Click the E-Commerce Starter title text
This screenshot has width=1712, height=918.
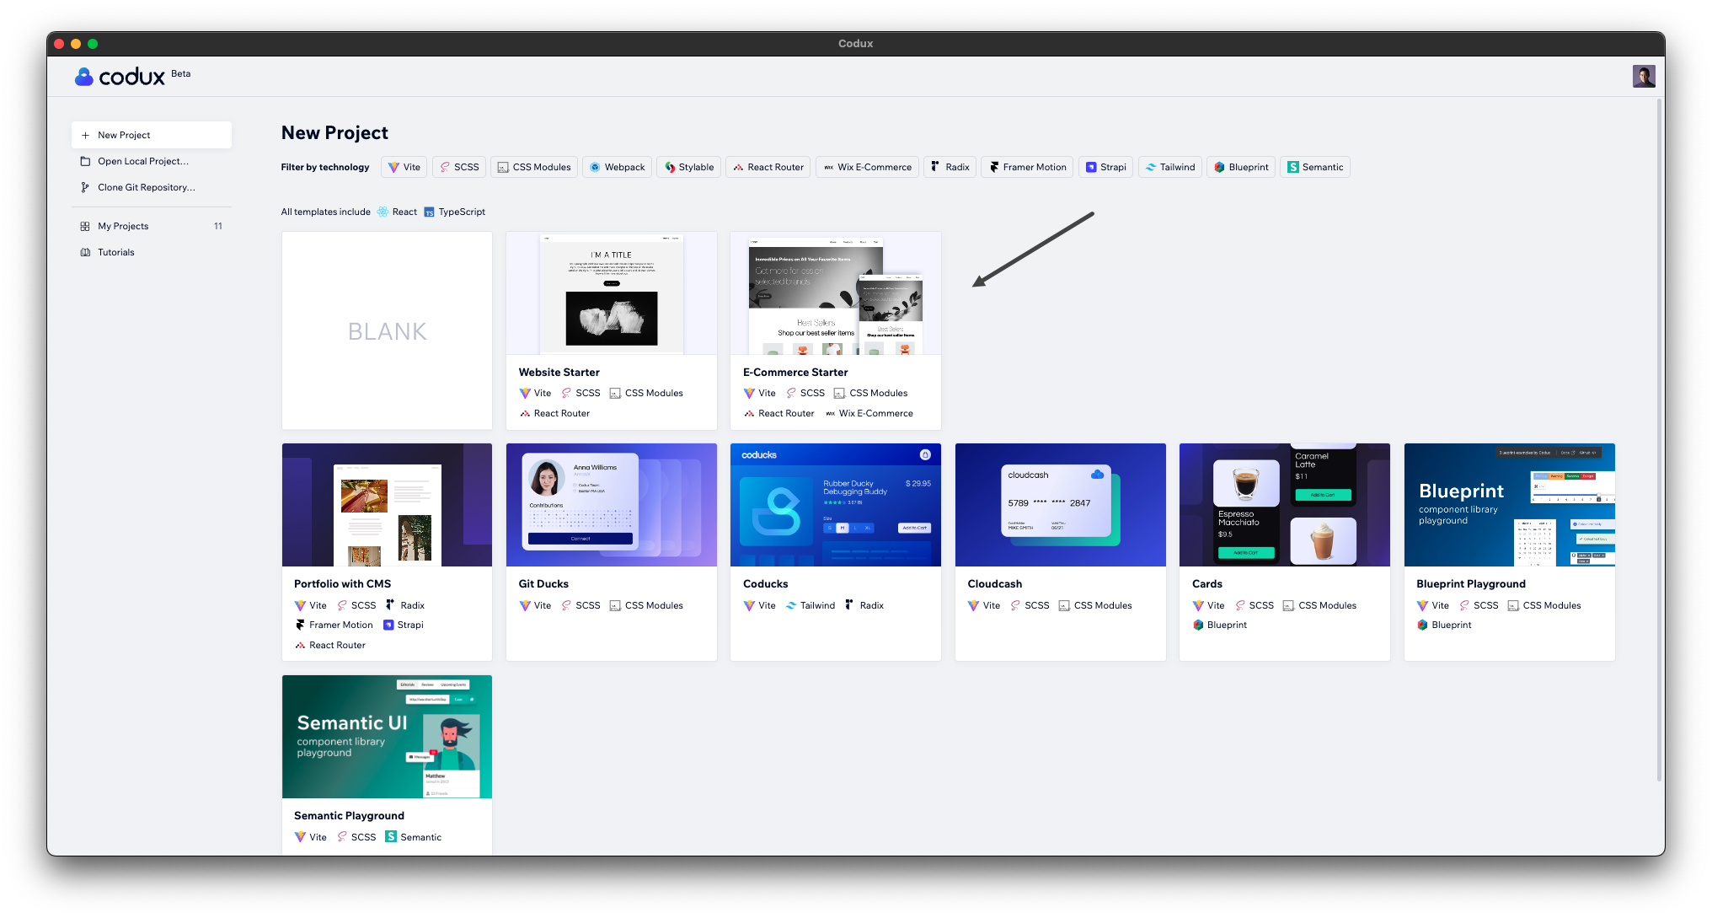tap(795, 372)
